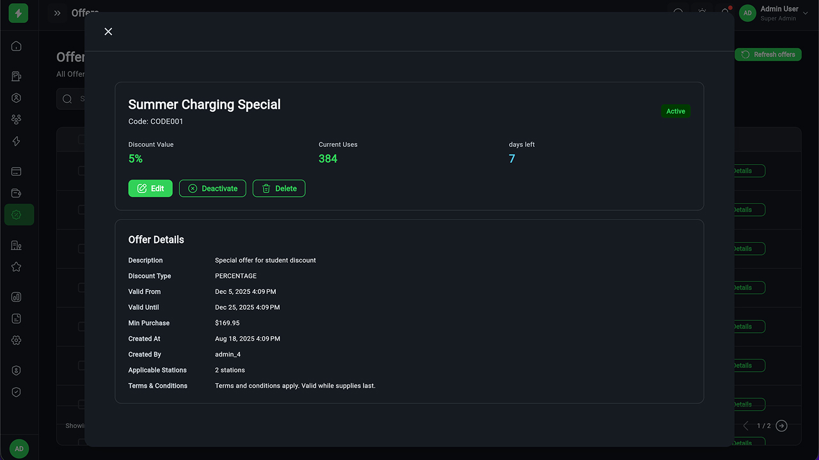Expand the sidebar with double chevron
Screen dimensions: 819x460
tap(58, 13)
